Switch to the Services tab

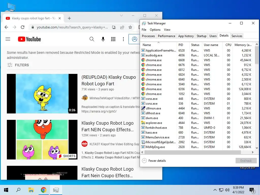coord(237,36)
